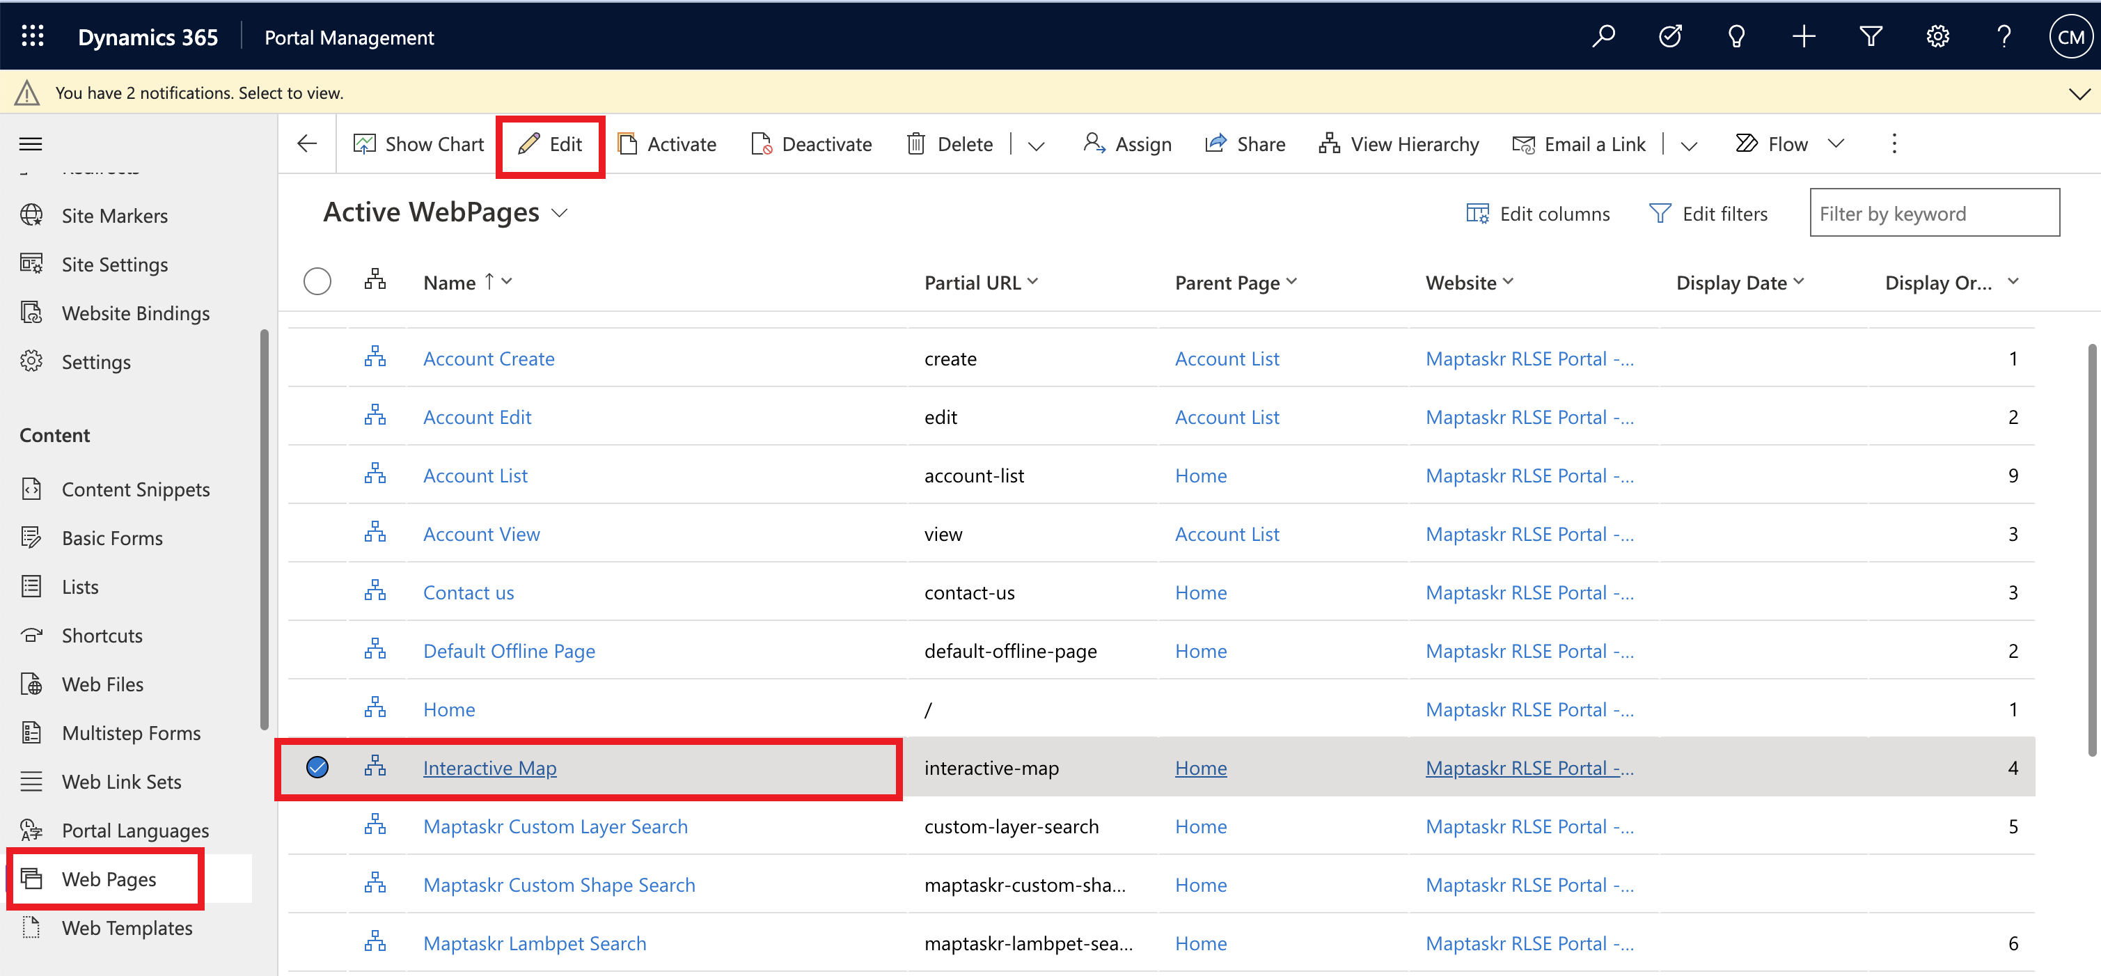Click the Edit filters button
The width and height of the screenshot is (2101, 976).
click(1708, 214)
